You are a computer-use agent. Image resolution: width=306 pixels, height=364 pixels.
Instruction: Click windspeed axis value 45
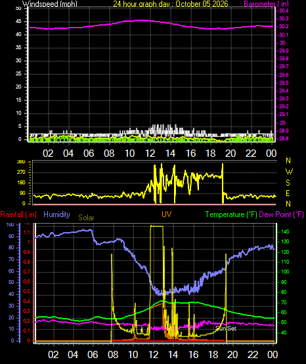[18, 22]
